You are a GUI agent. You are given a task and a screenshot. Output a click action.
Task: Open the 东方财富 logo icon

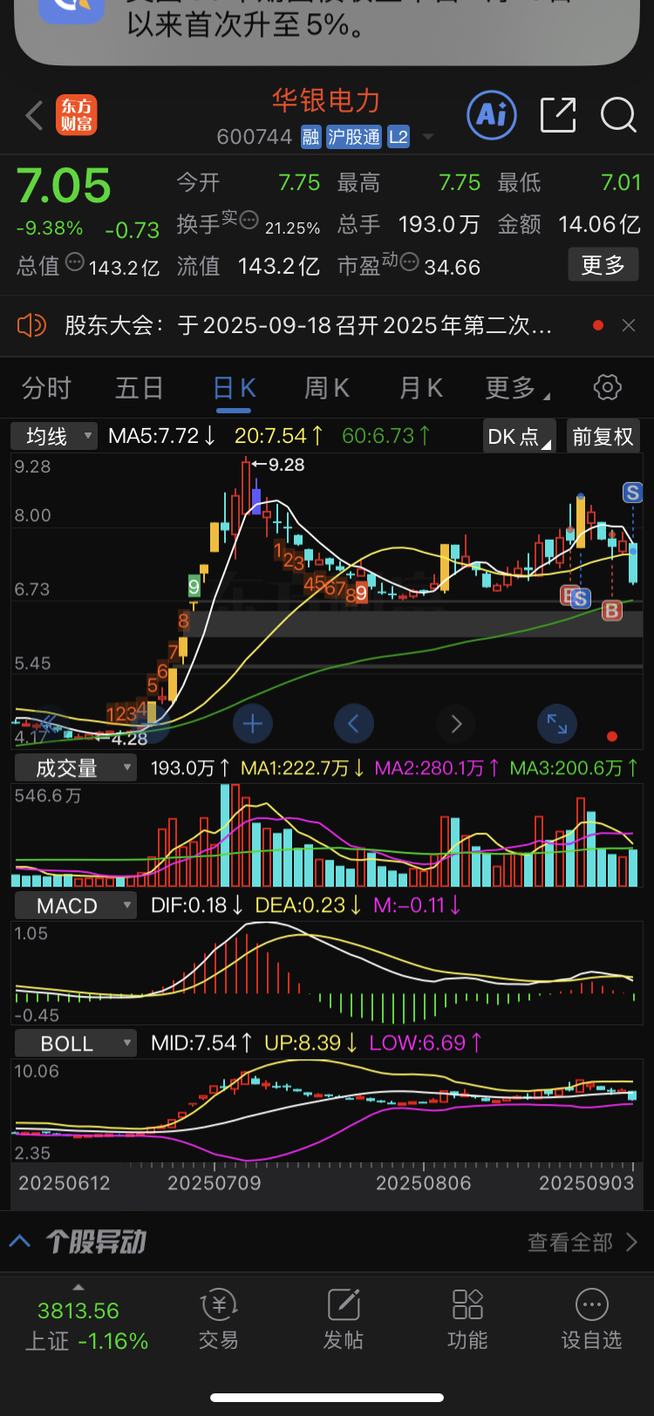coord(77,115)
